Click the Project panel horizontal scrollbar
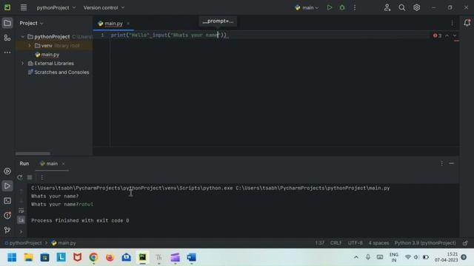This screenshot has width=474, height=266. pos(33,154)
